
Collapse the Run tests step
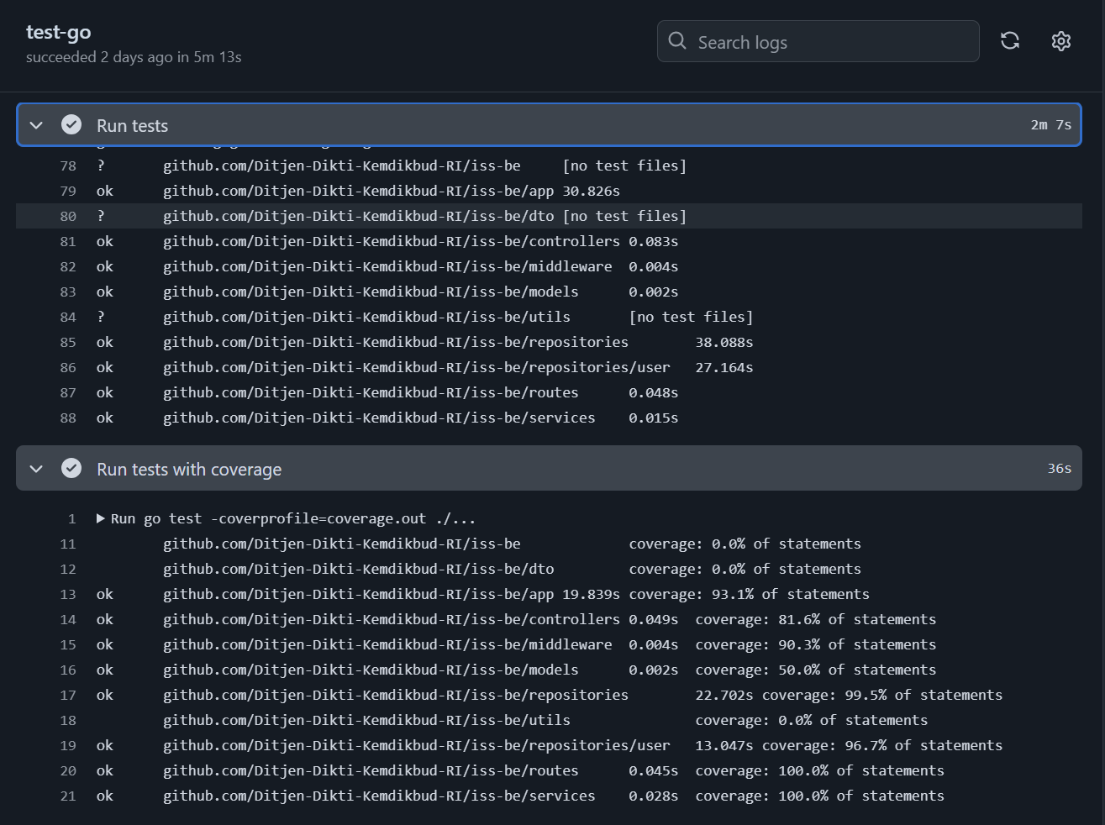pyautogui.click(x=35, y=124)
